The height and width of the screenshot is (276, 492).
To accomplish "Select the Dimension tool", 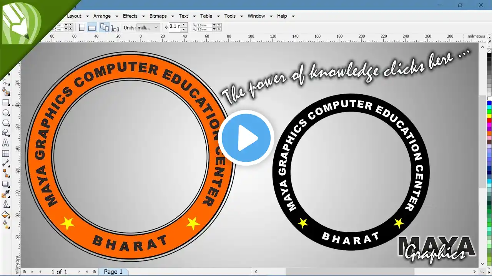I will 6,164.
